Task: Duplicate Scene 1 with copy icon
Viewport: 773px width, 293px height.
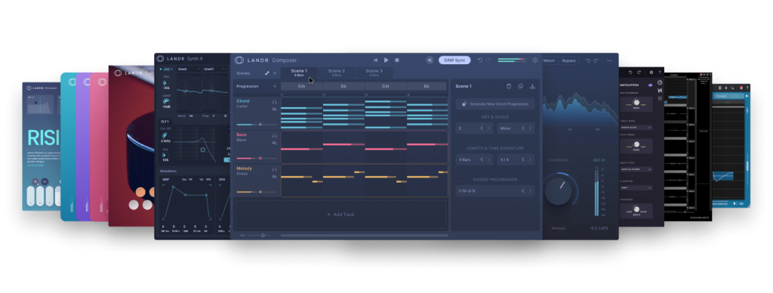Action: (x=521, y=86)
